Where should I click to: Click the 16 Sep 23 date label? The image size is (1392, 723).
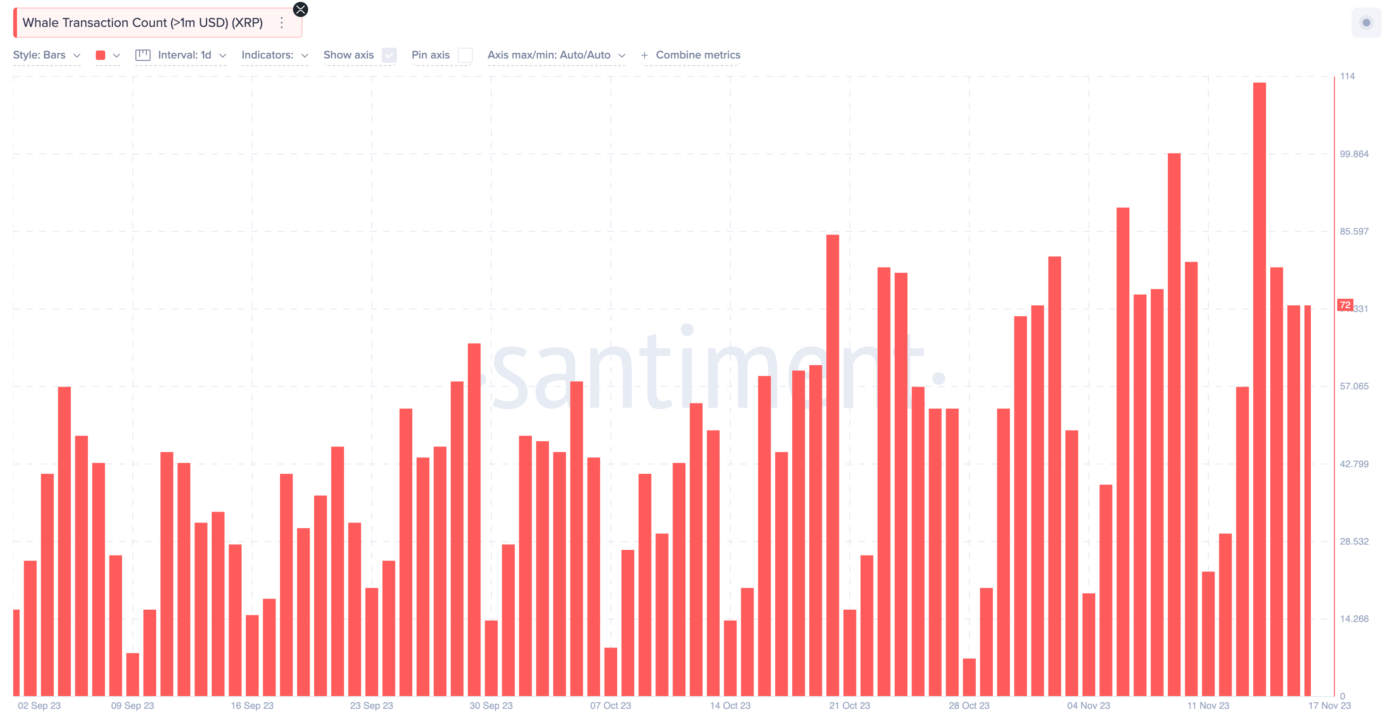[252, 706]
